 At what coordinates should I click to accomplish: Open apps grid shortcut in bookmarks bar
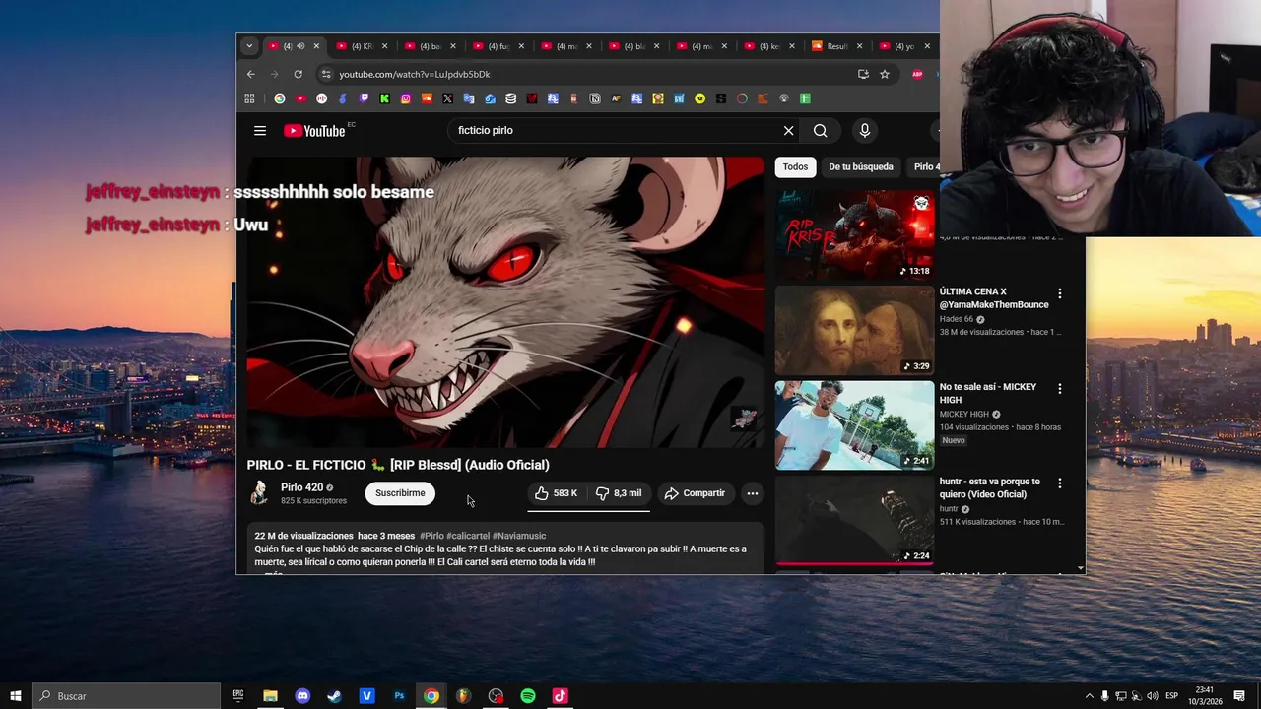[249, 98]
